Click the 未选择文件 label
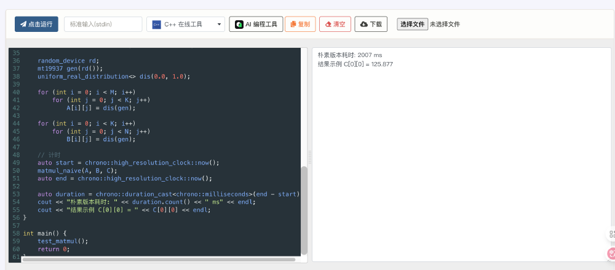 (445, 25)
